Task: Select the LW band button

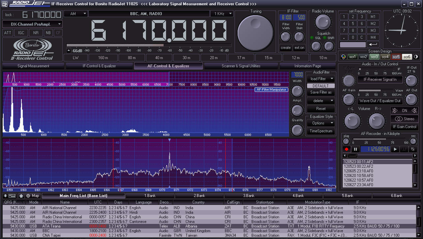Action: click(x=75, y=58)
